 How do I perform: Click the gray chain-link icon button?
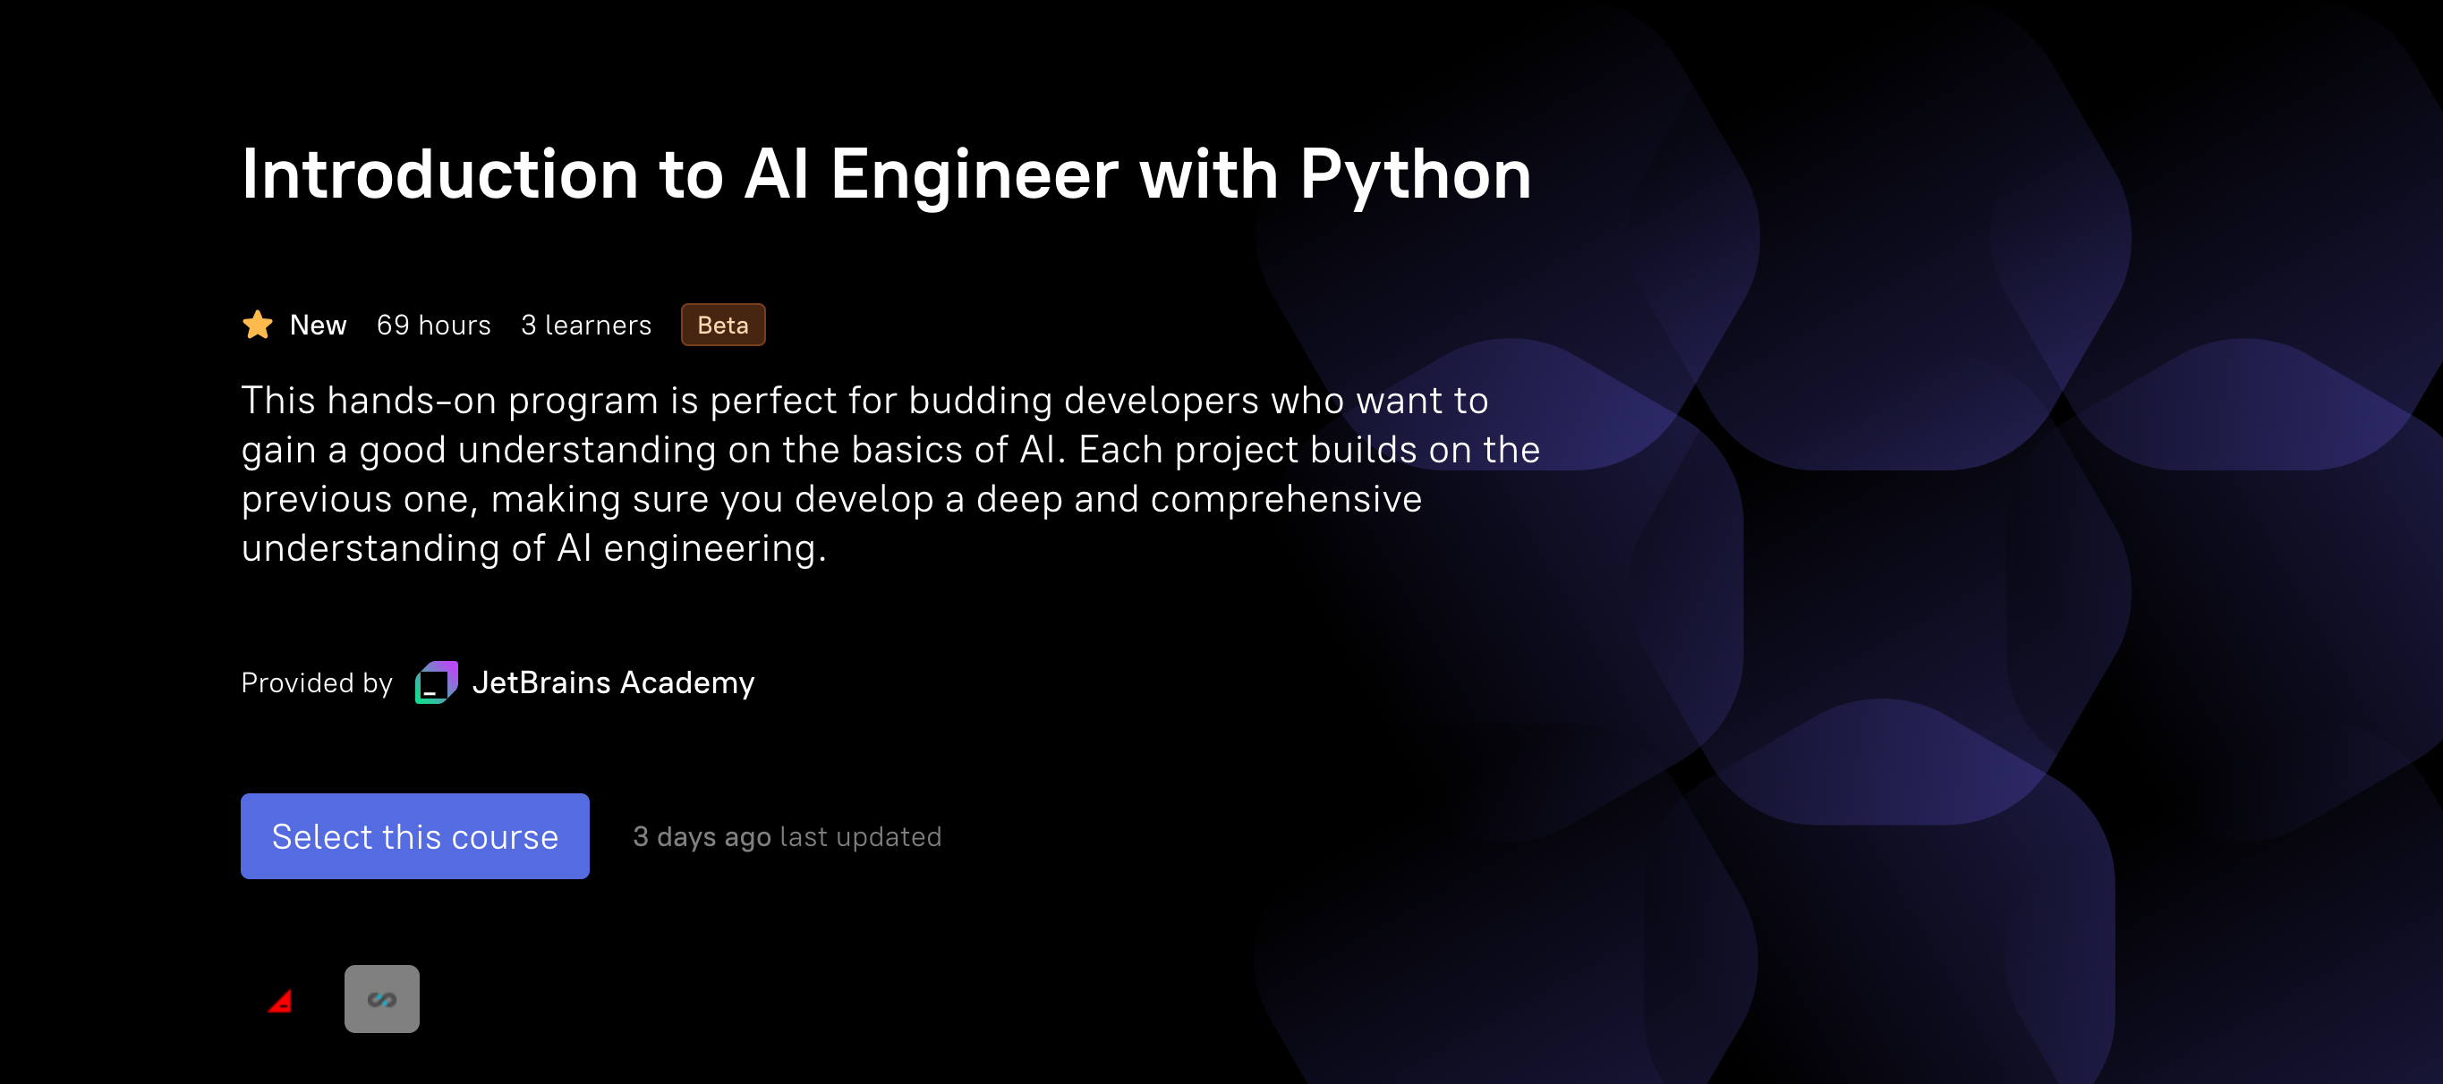point(381,999)
